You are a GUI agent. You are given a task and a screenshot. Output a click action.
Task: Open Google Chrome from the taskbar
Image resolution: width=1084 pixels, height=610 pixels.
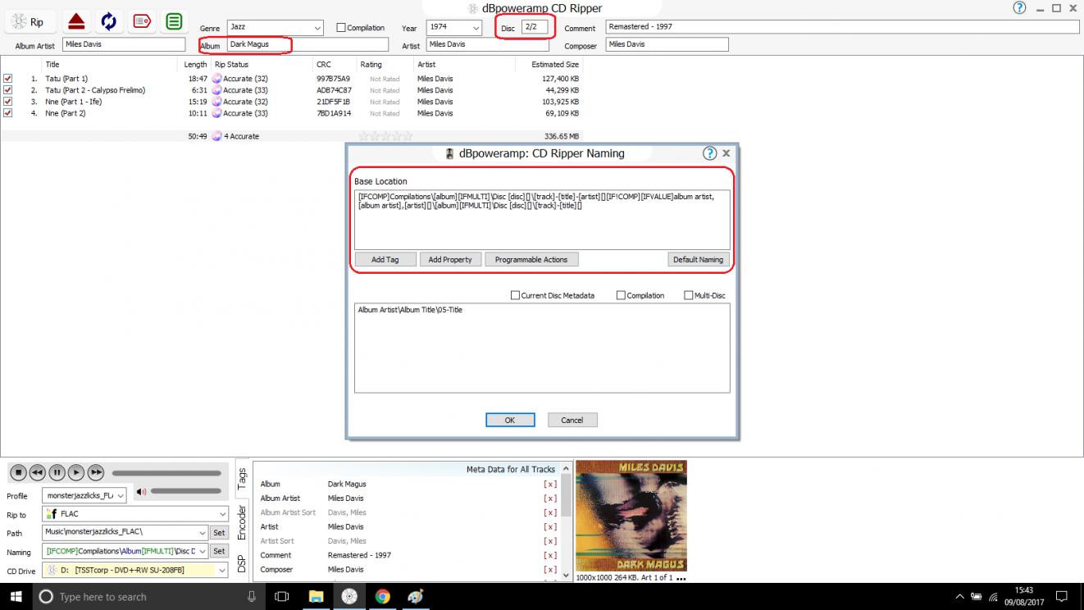(382, 597)
